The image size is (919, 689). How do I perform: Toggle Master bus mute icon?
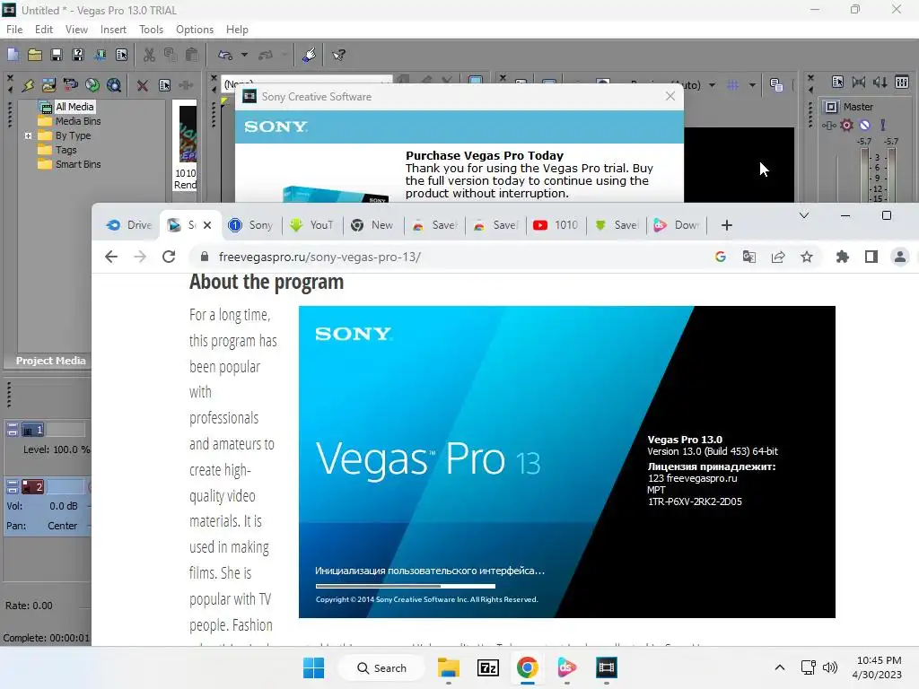(x=865, y=125)
